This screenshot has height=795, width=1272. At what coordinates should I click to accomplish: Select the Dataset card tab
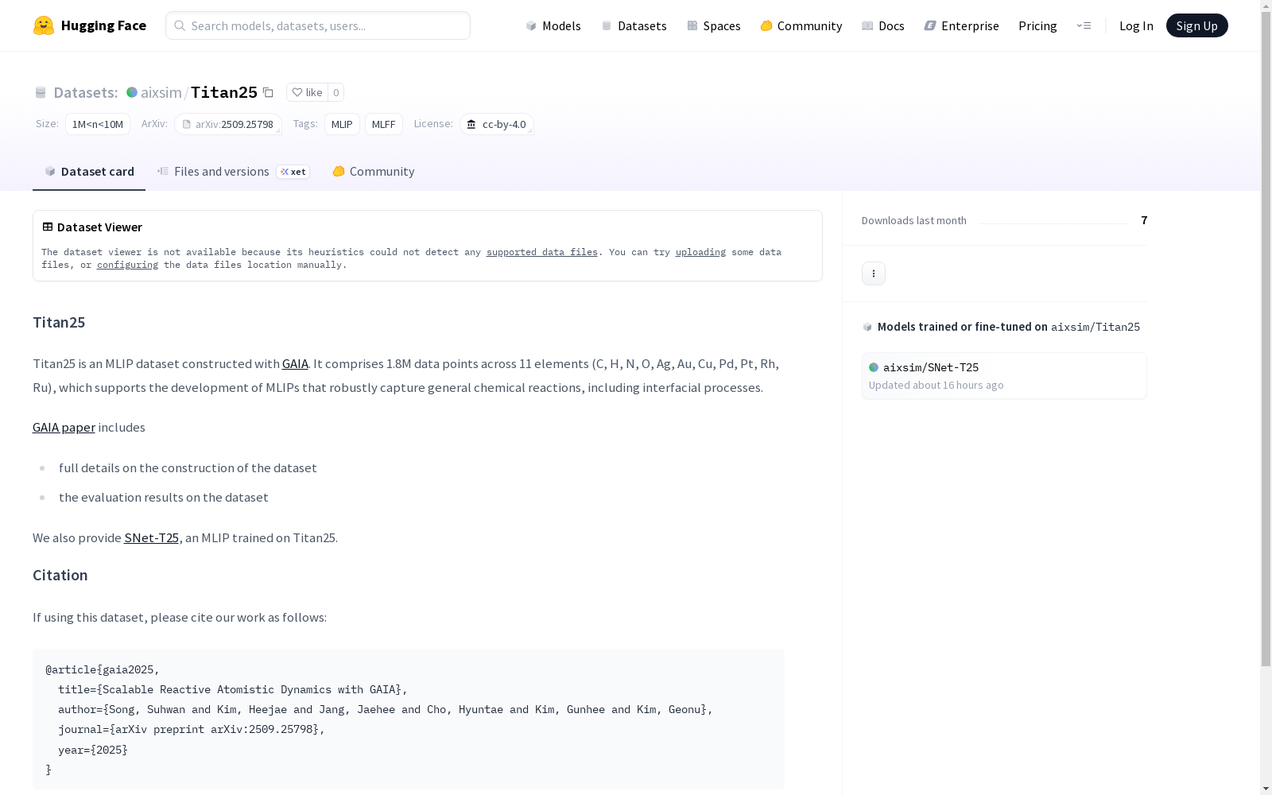tap(89, 172)
